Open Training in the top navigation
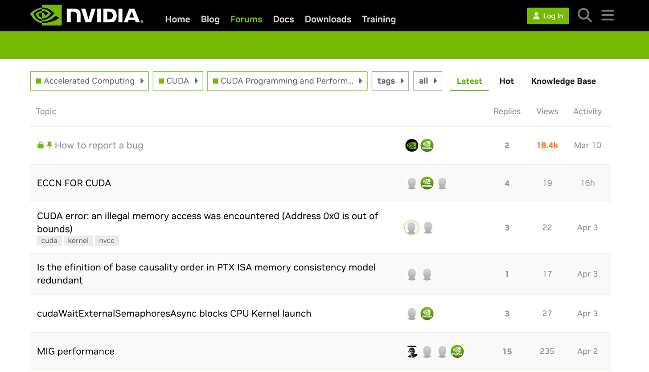The height and width of the screenshot is (372, 649). pyautogui.click(x=379, y=19)
